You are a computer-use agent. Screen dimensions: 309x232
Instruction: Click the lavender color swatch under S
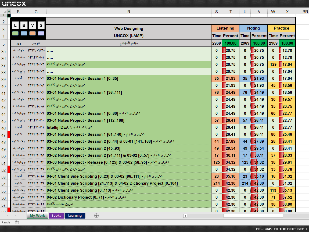(41, 33)
